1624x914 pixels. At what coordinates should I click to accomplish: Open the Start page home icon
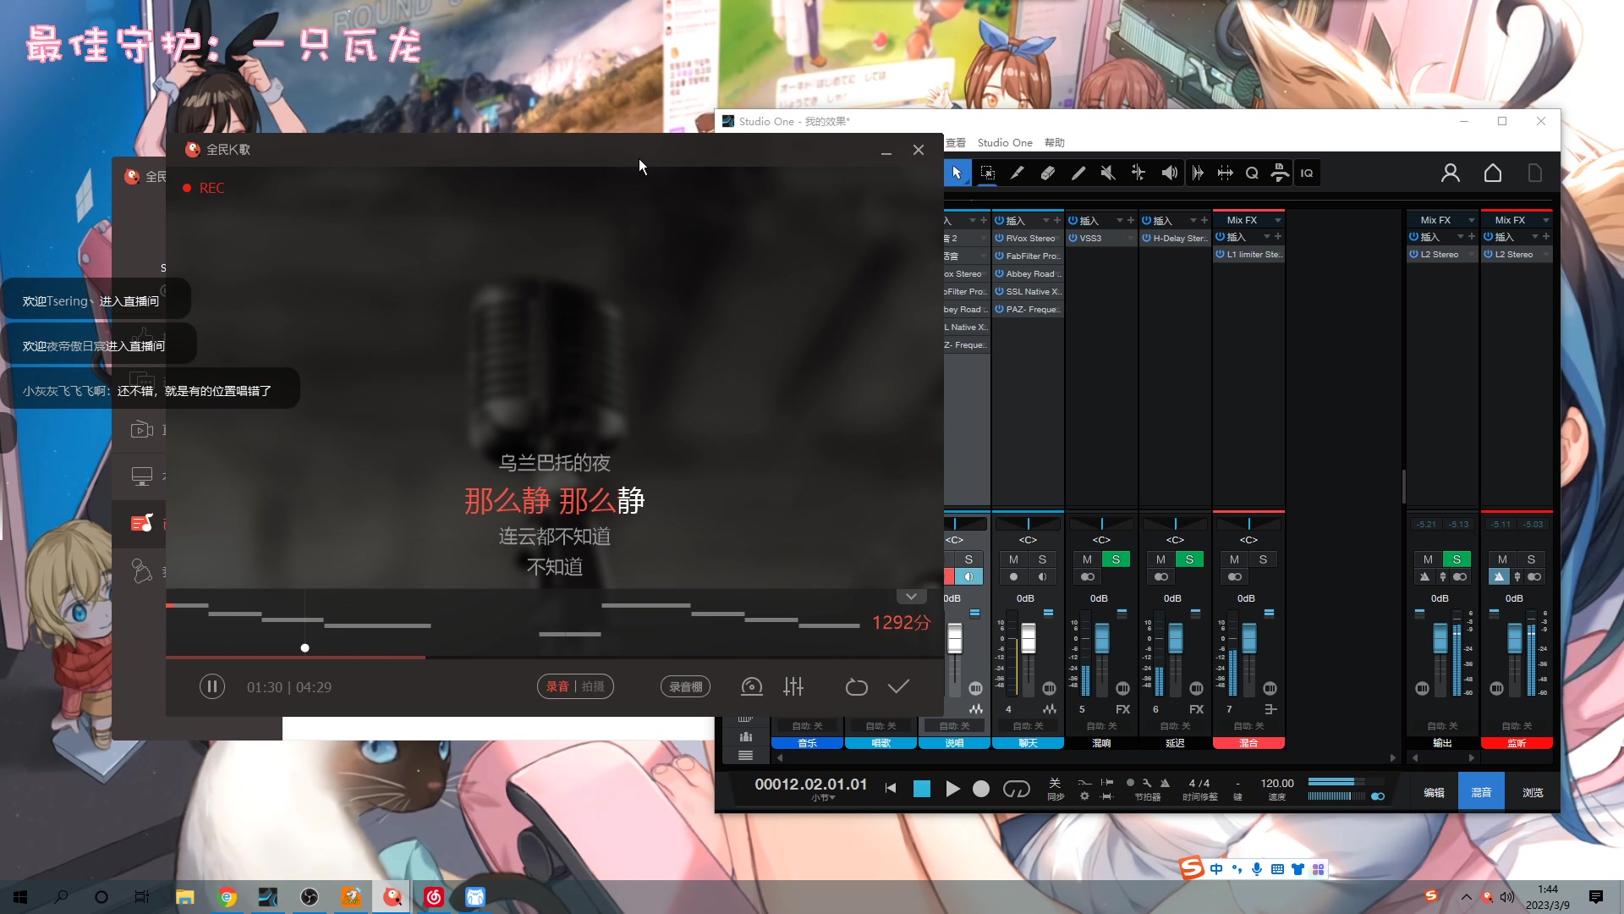[1493, 173]
